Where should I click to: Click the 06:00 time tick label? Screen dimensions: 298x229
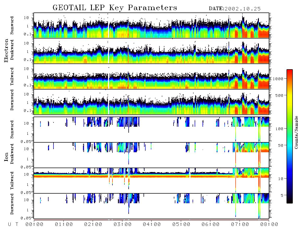pyautogui.click(x=211, y=225)
